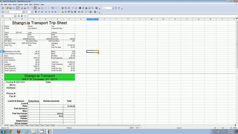
Task: Open Find & Replace binoculars icon
Action: click(80, 8)
